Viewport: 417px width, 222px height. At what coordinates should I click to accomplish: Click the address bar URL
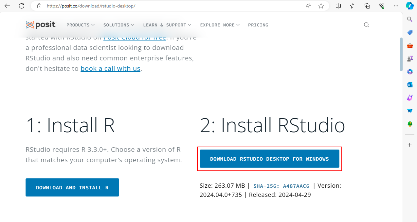[x=91, y=6]
